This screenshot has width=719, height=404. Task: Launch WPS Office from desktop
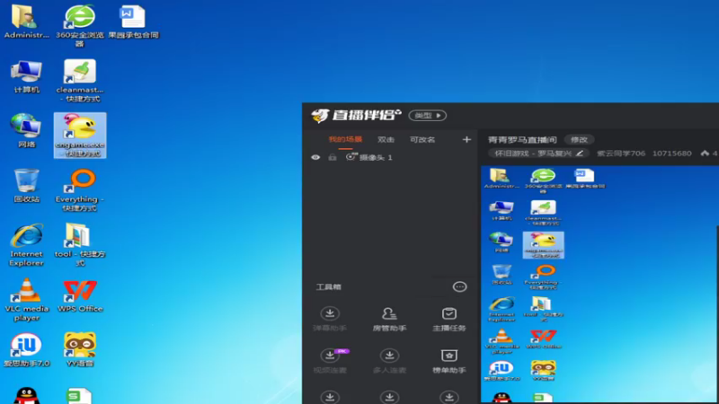(x=80, y=295)
